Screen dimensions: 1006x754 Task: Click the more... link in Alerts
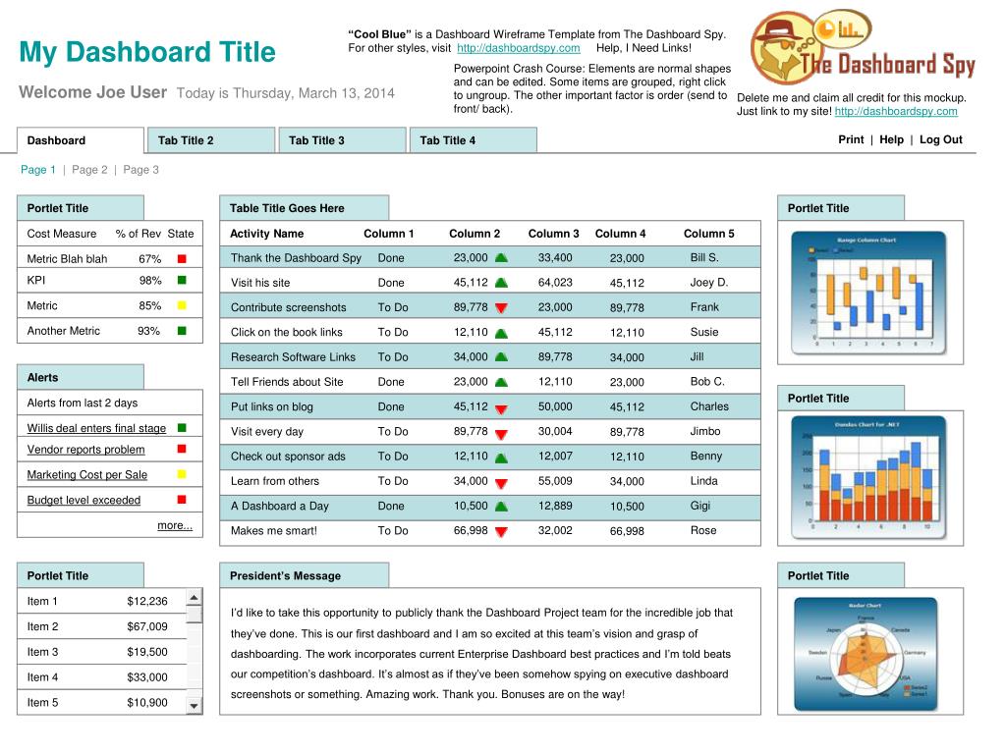[175, 526]
